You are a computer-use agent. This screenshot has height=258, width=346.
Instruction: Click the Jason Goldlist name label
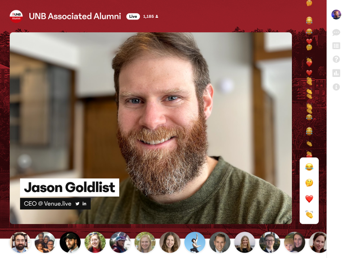(70, 188)
